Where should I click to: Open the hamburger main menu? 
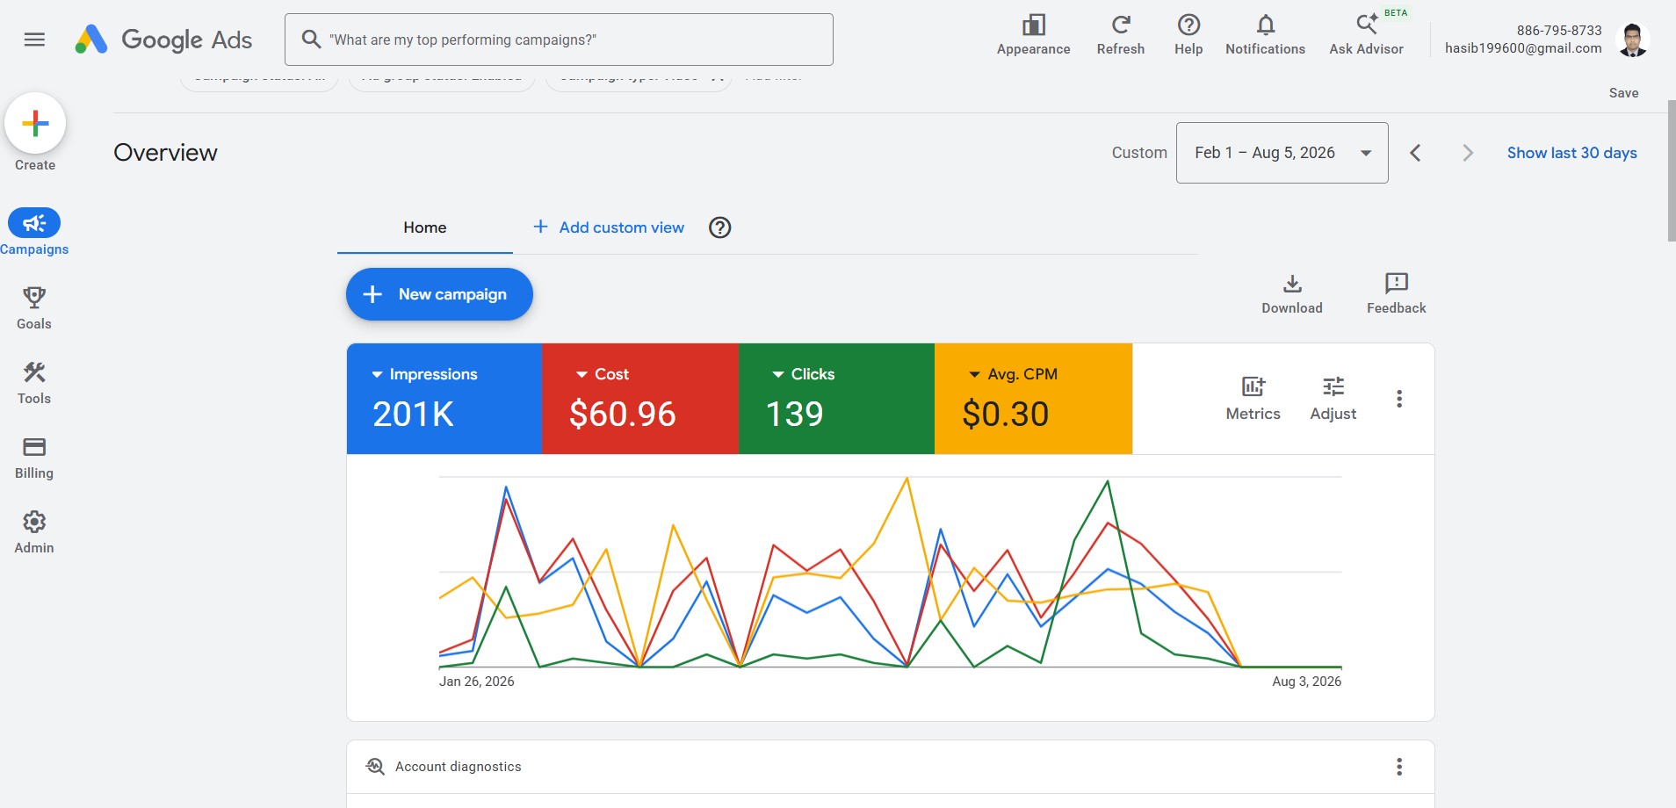tap(34, 40)
